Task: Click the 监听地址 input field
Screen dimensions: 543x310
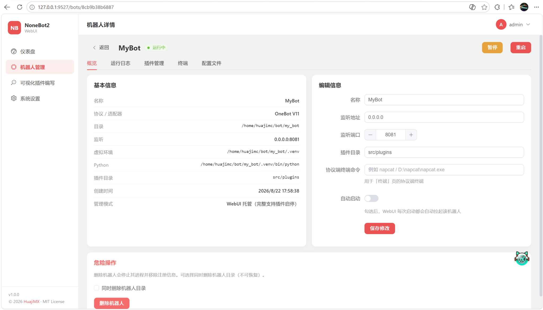Action: (x=444, y=117)
